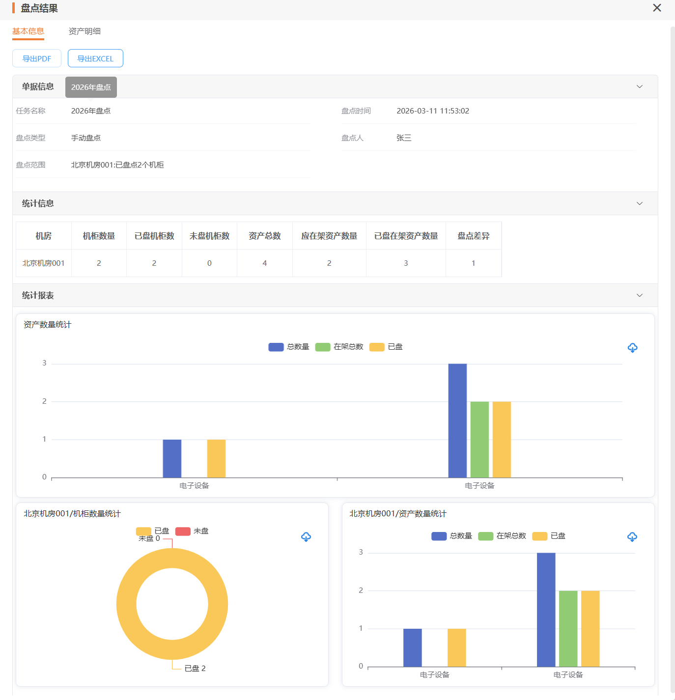This screenshot has height=700, width=675.
Task: Collapse the 单据信息 section
Action: click(640, 86)
